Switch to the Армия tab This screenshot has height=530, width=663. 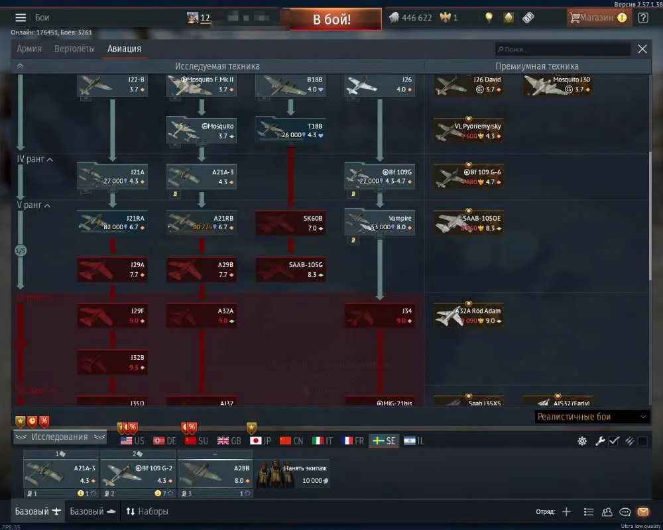click(29, 48)
